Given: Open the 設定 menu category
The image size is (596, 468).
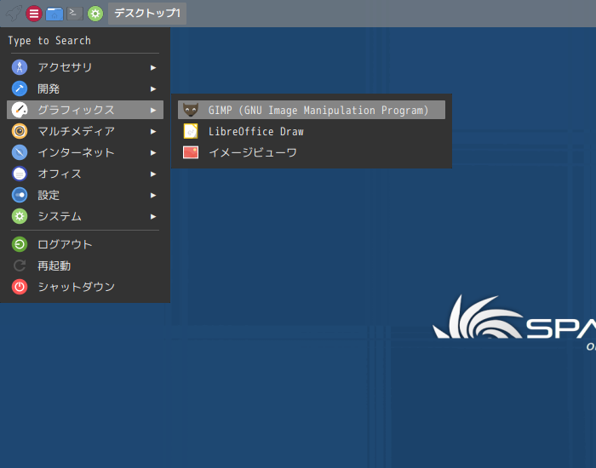Looking at the screenshot, I should (85, 195).
